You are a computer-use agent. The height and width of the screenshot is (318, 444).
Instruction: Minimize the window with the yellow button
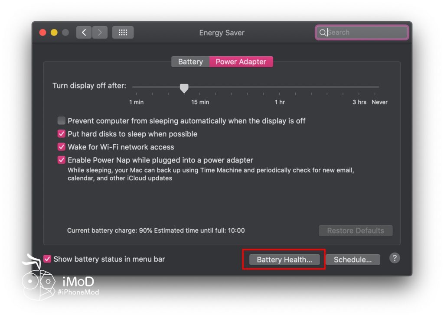tap(54, 32)
